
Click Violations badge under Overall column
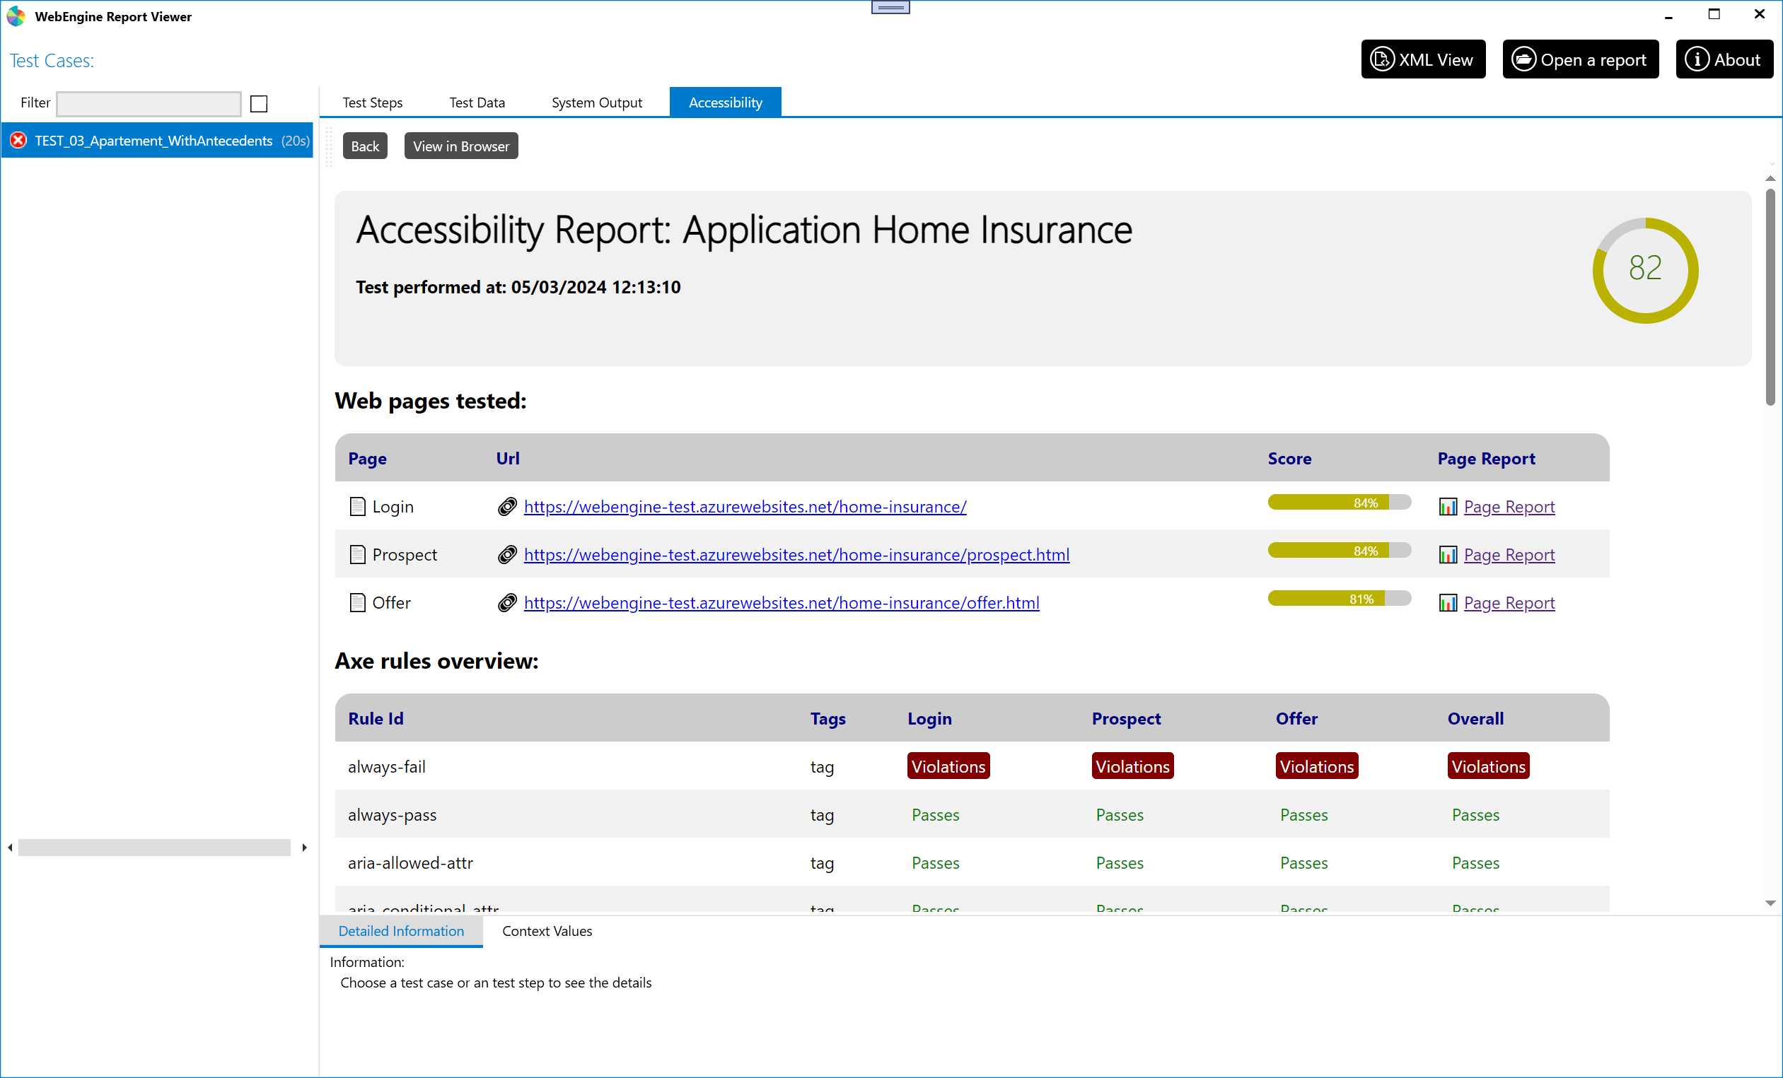1489,766
